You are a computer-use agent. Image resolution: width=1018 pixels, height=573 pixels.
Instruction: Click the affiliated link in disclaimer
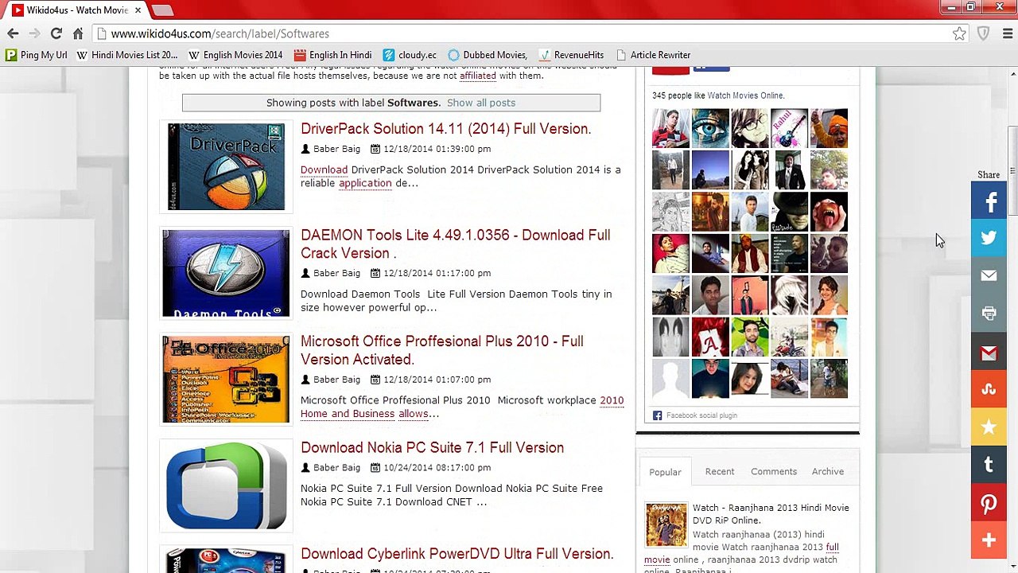tap(478, 76)
